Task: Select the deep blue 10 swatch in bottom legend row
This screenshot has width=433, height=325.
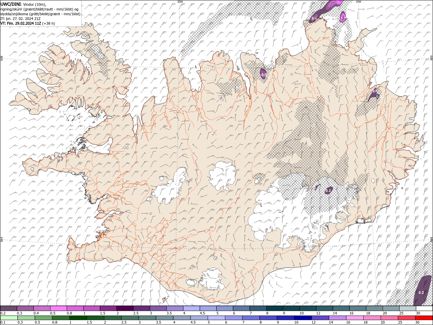Action: 303,318
